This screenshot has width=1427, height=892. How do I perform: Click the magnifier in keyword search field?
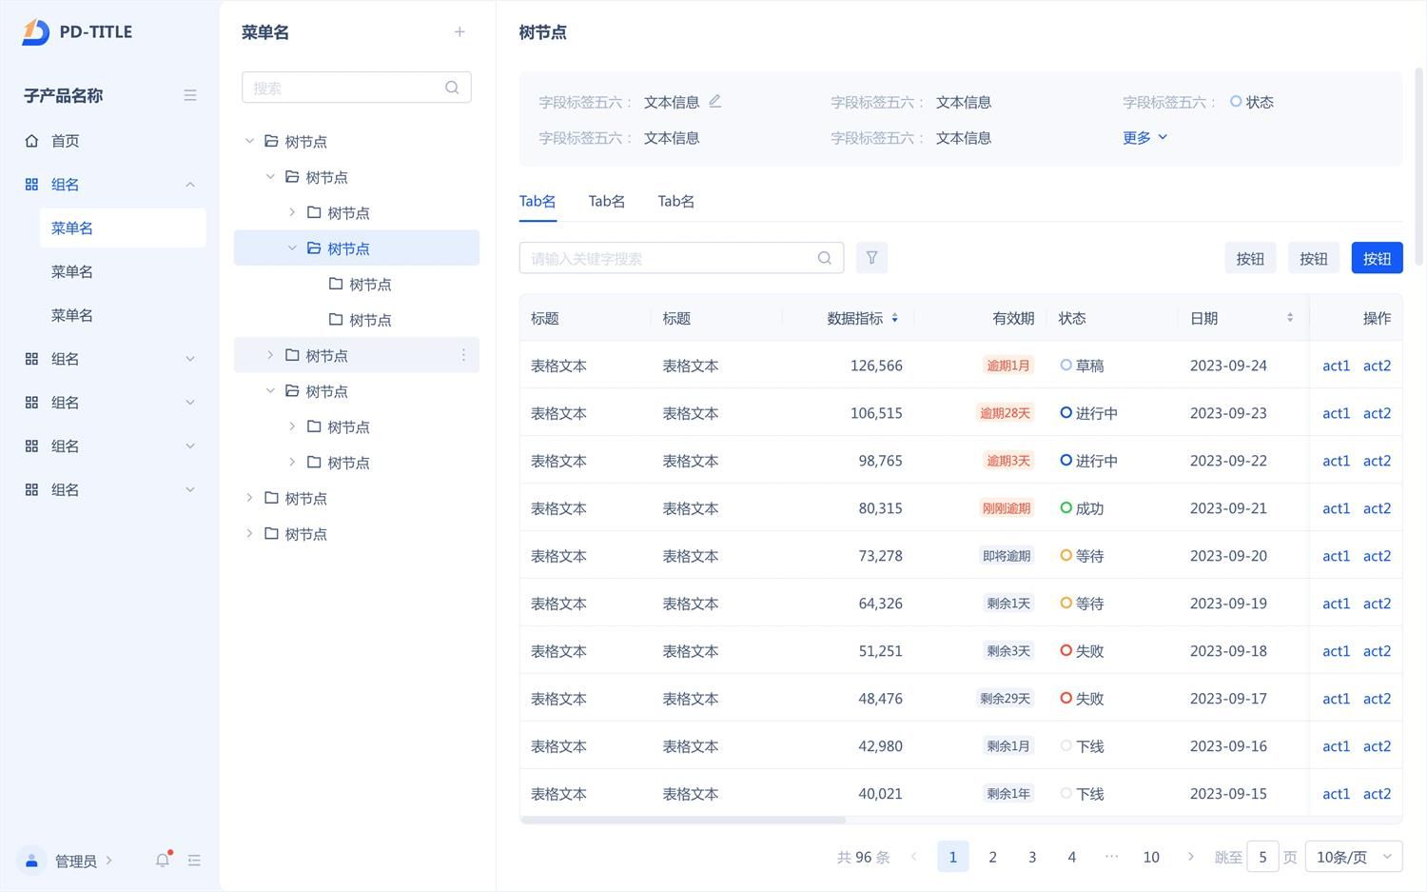click(825, 258)
